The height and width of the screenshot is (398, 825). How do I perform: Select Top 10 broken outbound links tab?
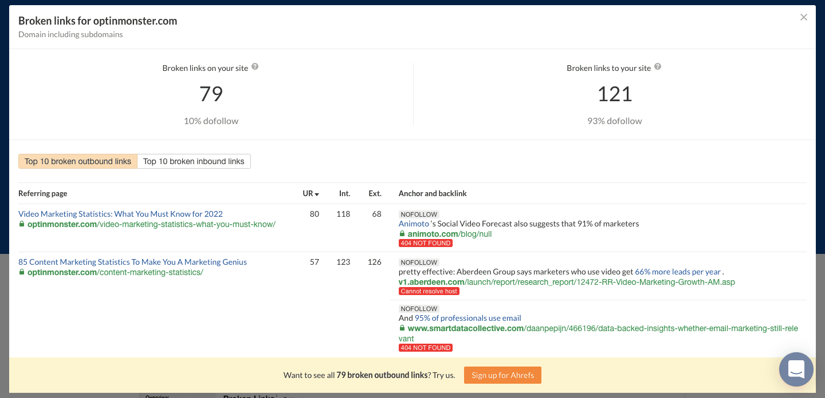[x=78, y=161]
